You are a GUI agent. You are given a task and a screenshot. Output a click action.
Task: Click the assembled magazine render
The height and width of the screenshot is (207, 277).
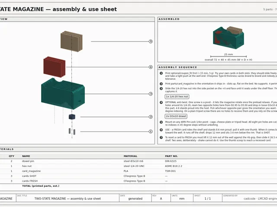[x=229, y=38]
